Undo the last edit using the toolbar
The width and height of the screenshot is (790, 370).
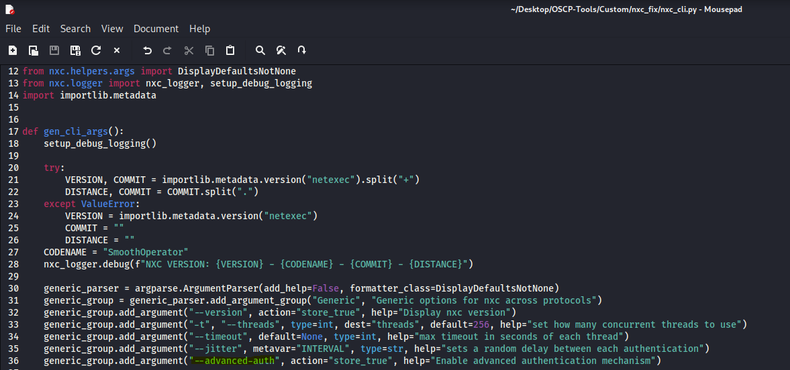click(148, 50)
